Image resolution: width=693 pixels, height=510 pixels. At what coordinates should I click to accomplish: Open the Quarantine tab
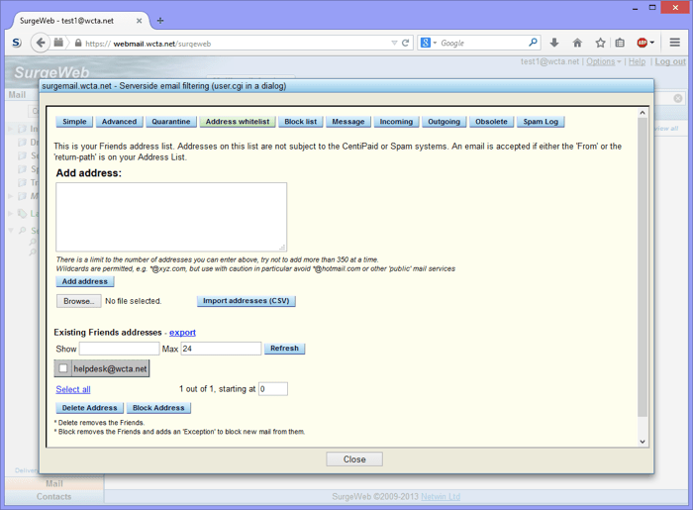[x=171, y=122]
